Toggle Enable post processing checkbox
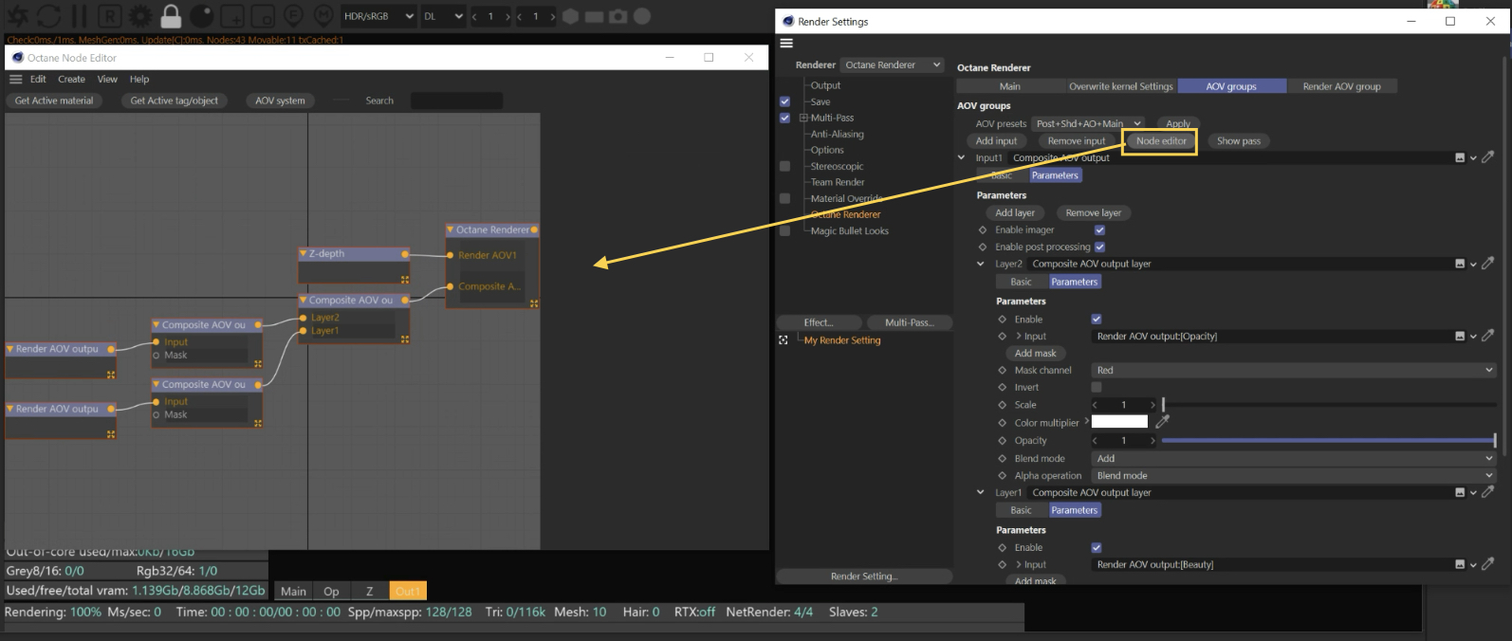 pyautogui.click(x=1099, y=247)
